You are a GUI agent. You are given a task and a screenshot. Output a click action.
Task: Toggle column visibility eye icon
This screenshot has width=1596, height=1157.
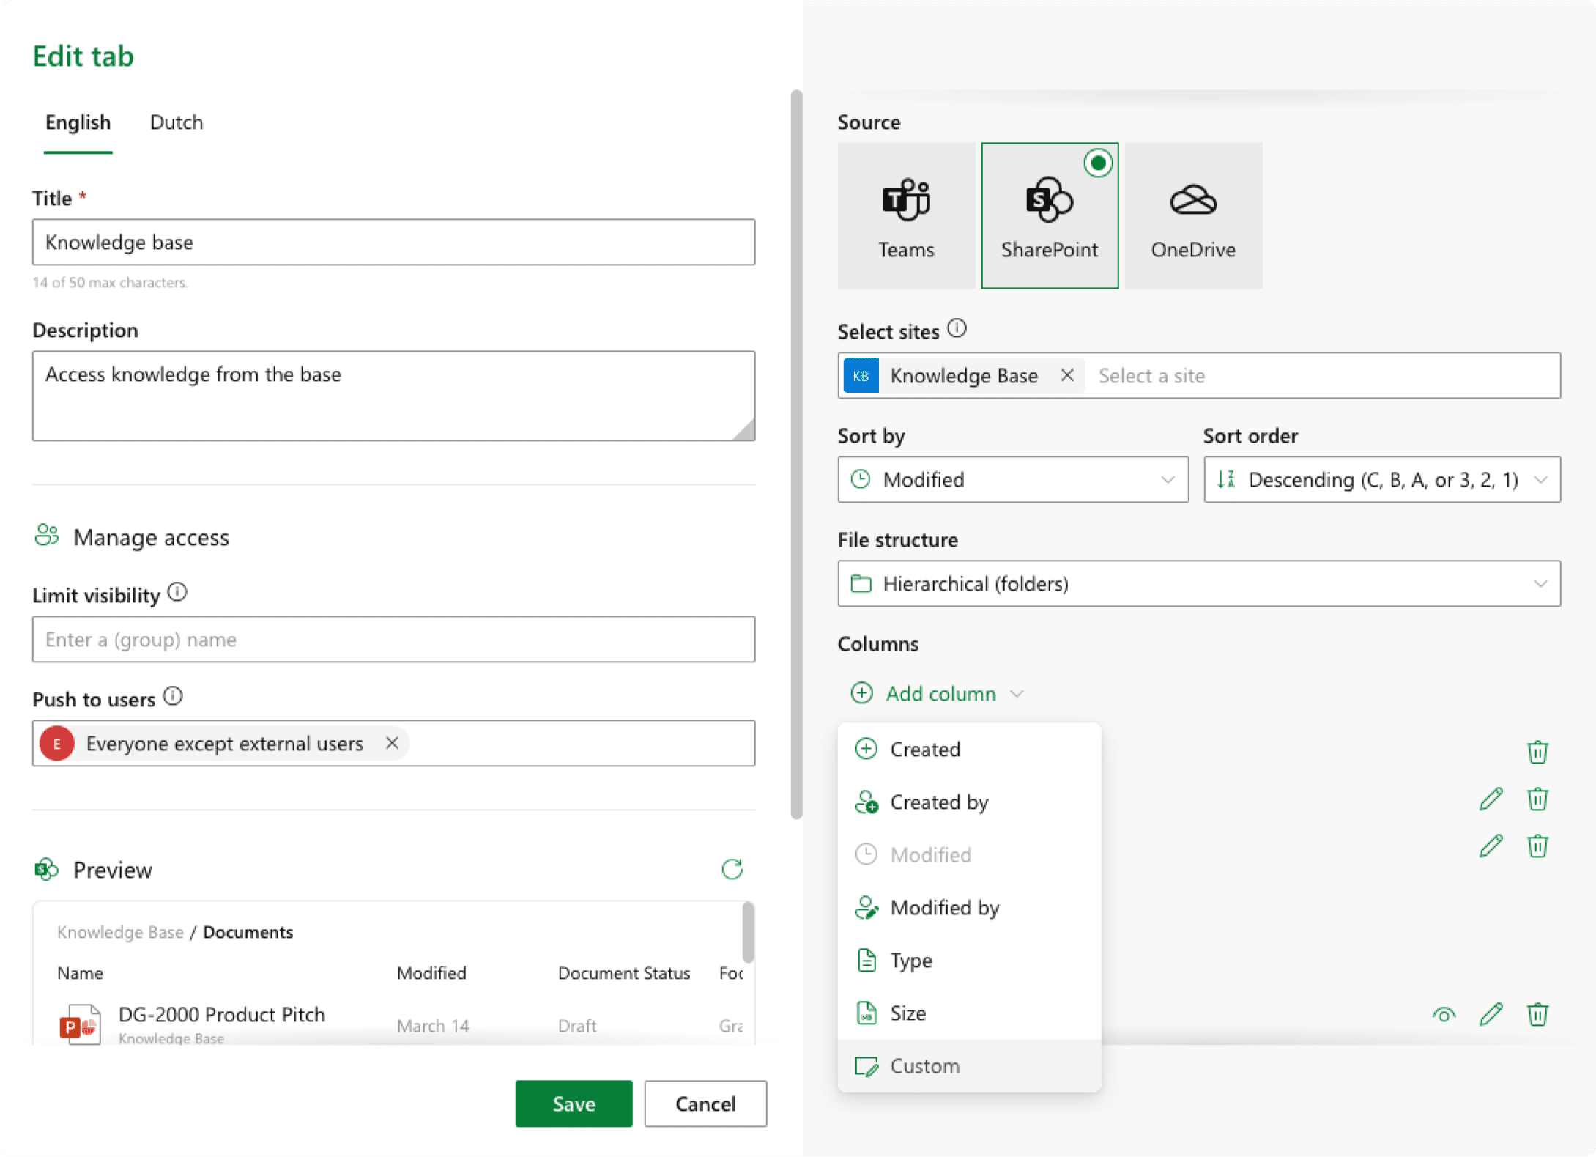[x=1444, y=1015]
